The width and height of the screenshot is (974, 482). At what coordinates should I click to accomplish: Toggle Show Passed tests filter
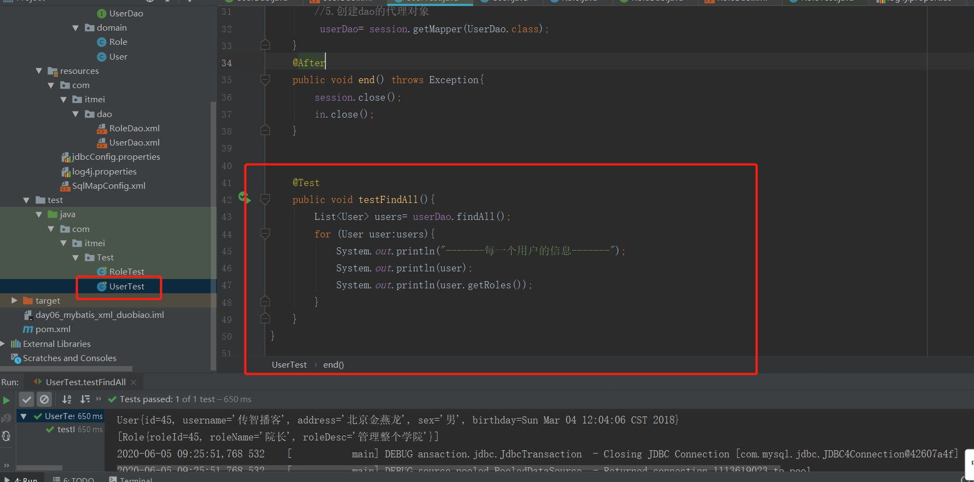(27, 399)
